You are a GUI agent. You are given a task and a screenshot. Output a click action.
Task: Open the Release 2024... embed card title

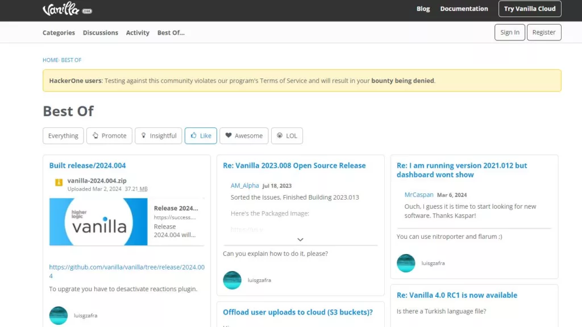[176, 208]
